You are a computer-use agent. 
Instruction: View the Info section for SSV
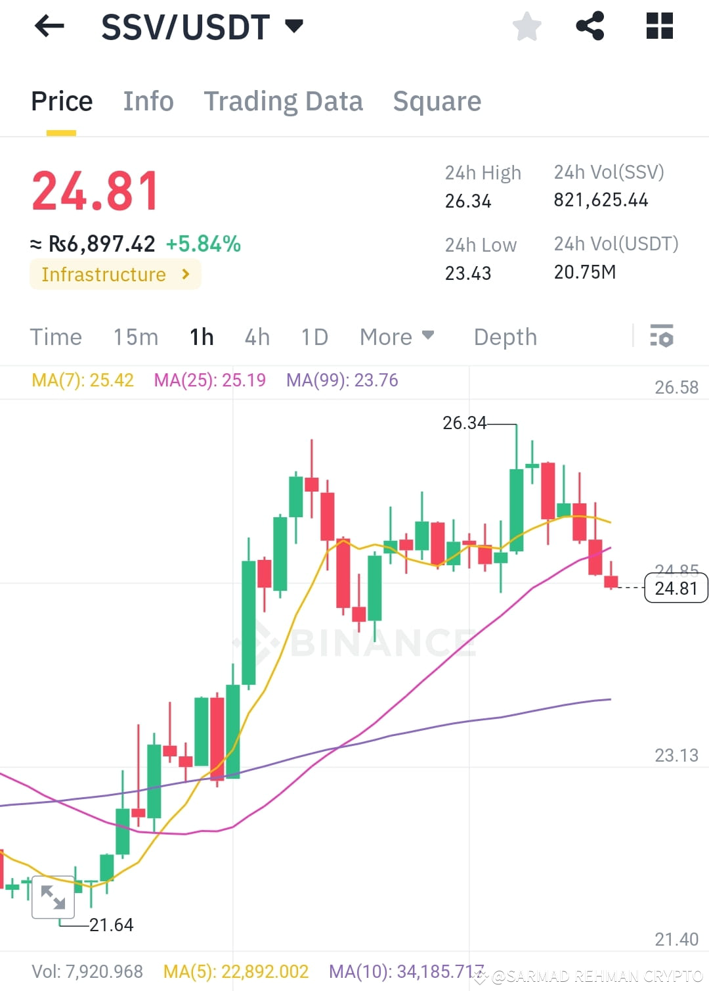click(148, 101)
